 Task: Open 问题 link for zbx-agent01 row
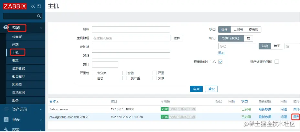(x=284, y=117)
